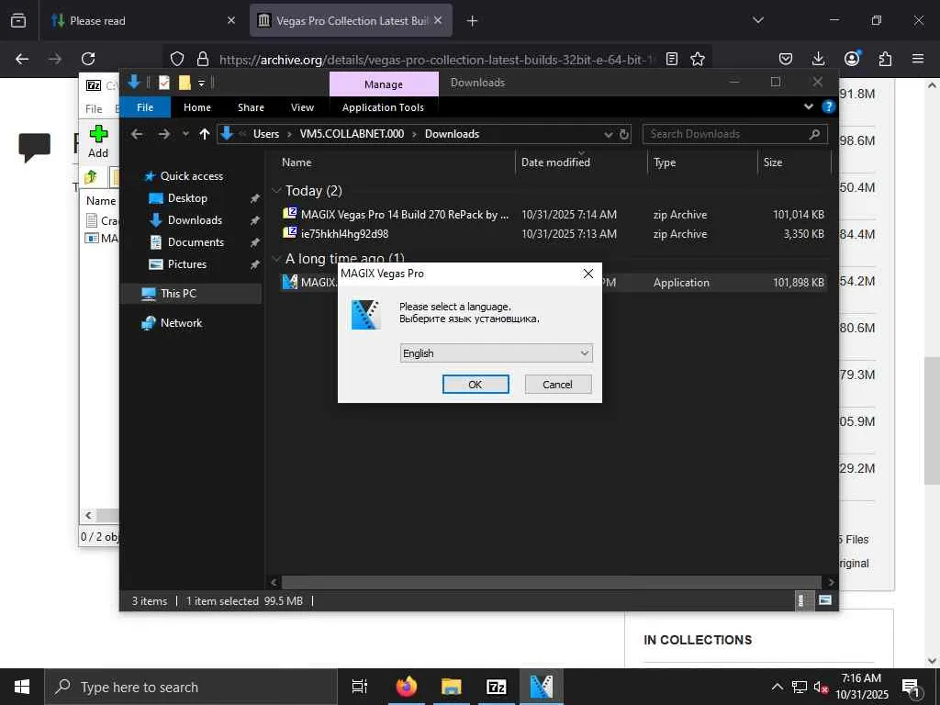Viewport: 940px width, 705px height.
Task: Open the 7-Zip File menu
Action: click(x=94, y=109)
